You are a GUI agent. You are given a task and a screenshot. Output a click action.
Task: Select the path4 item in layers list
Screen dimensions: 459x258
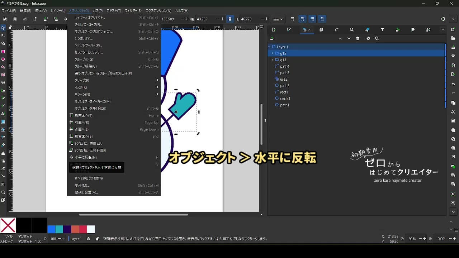tap(285, 66)
